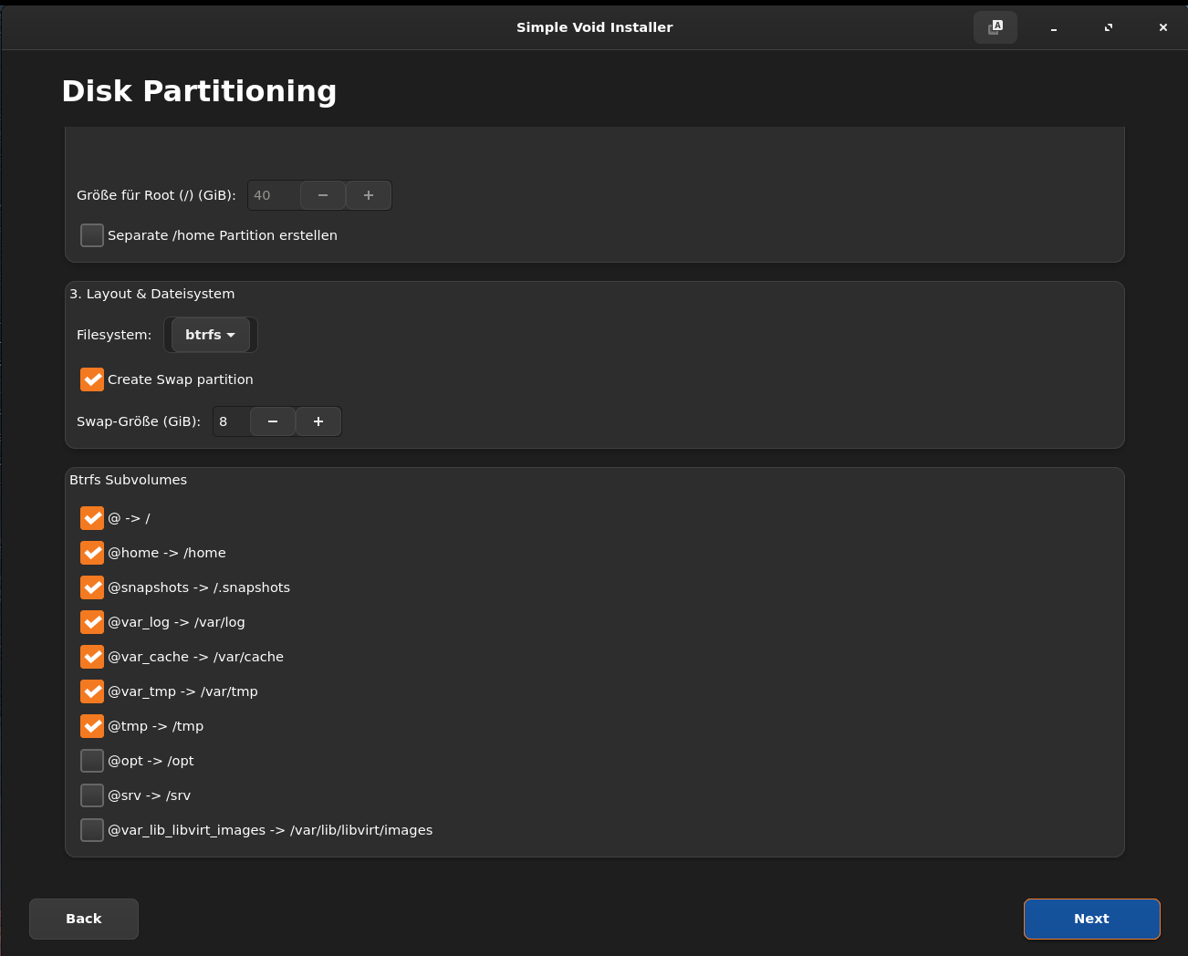Screen dimensions: 1188x956
Task: Toggle the @var_tmp subvolume checkbox
Action: pyautogui.click(x=92, y=691)
